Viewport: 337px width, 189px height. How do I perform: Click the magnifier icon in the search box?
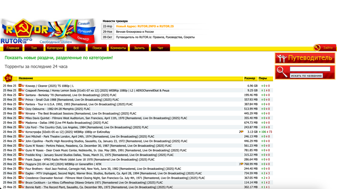coord(282,72)
